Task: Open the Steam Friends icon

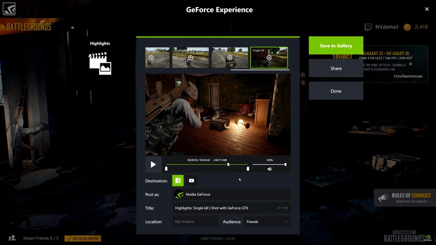Action: click(12, 238)
